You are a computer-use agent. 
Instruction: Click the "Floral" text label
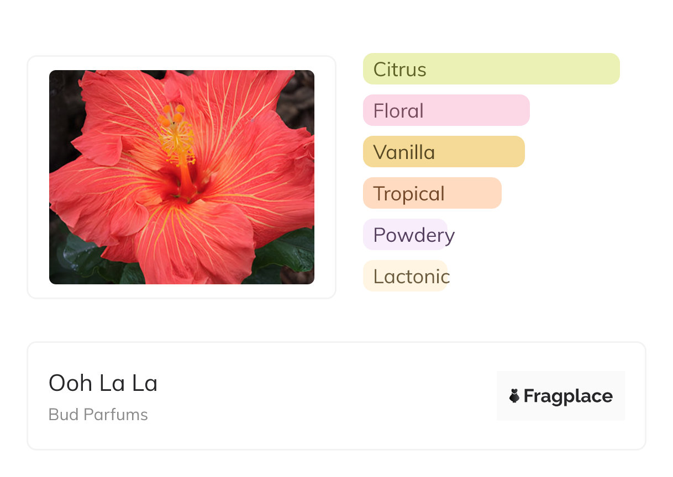(x=398, y=111)
